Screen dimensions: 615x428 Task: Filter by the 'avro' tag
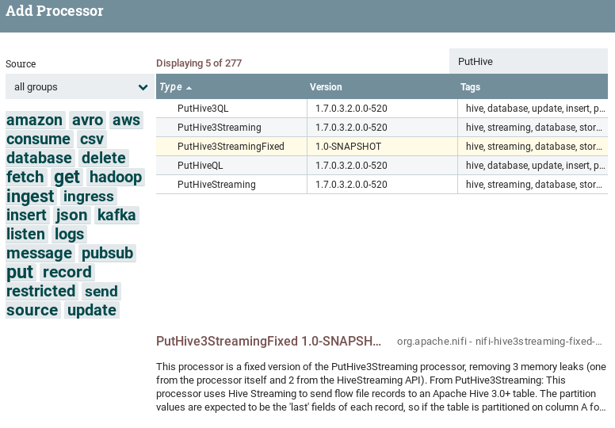click(x=87, y=120)
